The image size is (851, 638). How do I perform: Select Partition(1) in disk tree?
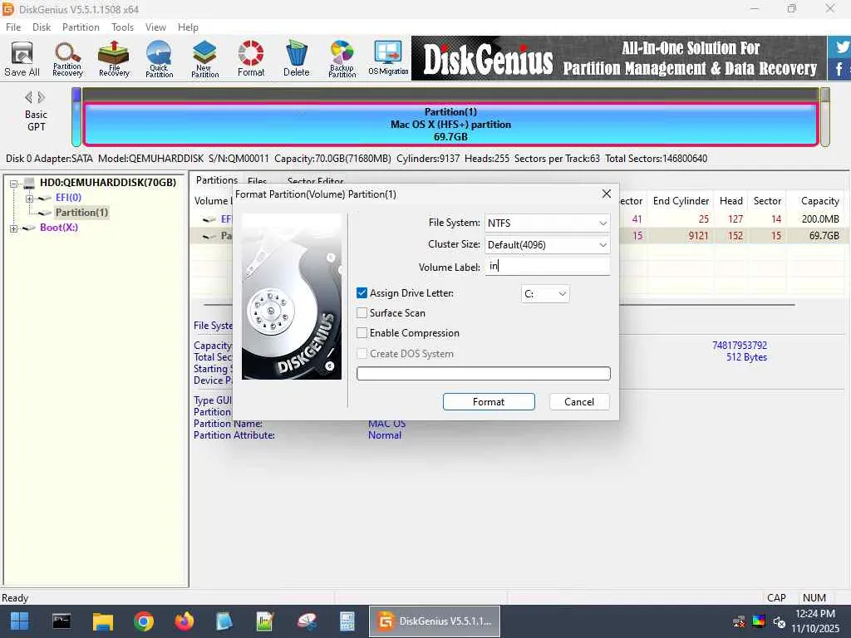click(81, 213)
